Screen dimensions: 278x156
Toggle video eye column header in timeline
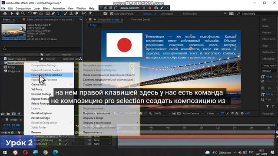(3, 133)
